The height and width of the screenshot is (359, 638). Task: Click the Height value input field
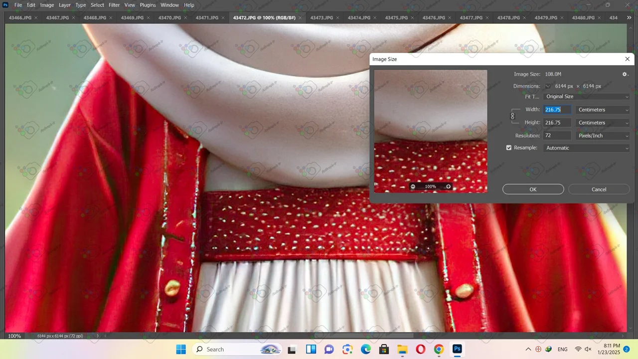click(x=557, y=123)
